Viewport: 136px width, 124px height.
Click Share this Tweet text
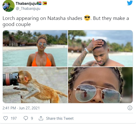(60, 118)
